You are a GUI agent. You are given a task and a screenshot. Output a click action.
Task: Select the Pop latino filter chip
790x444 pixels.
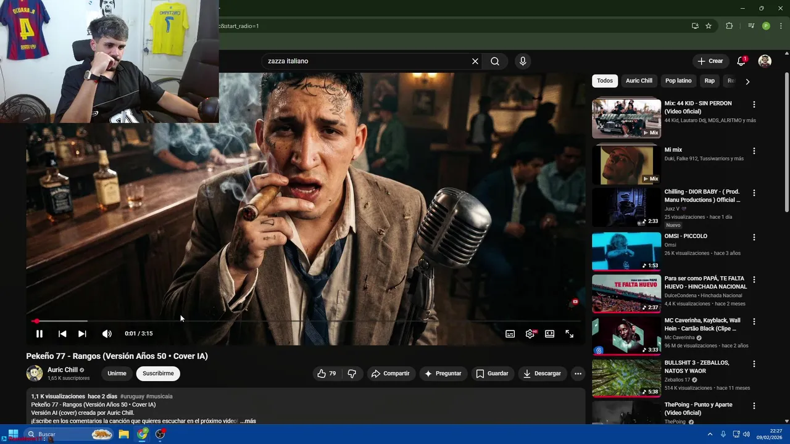pyautogui.click(x=678, y=81)
